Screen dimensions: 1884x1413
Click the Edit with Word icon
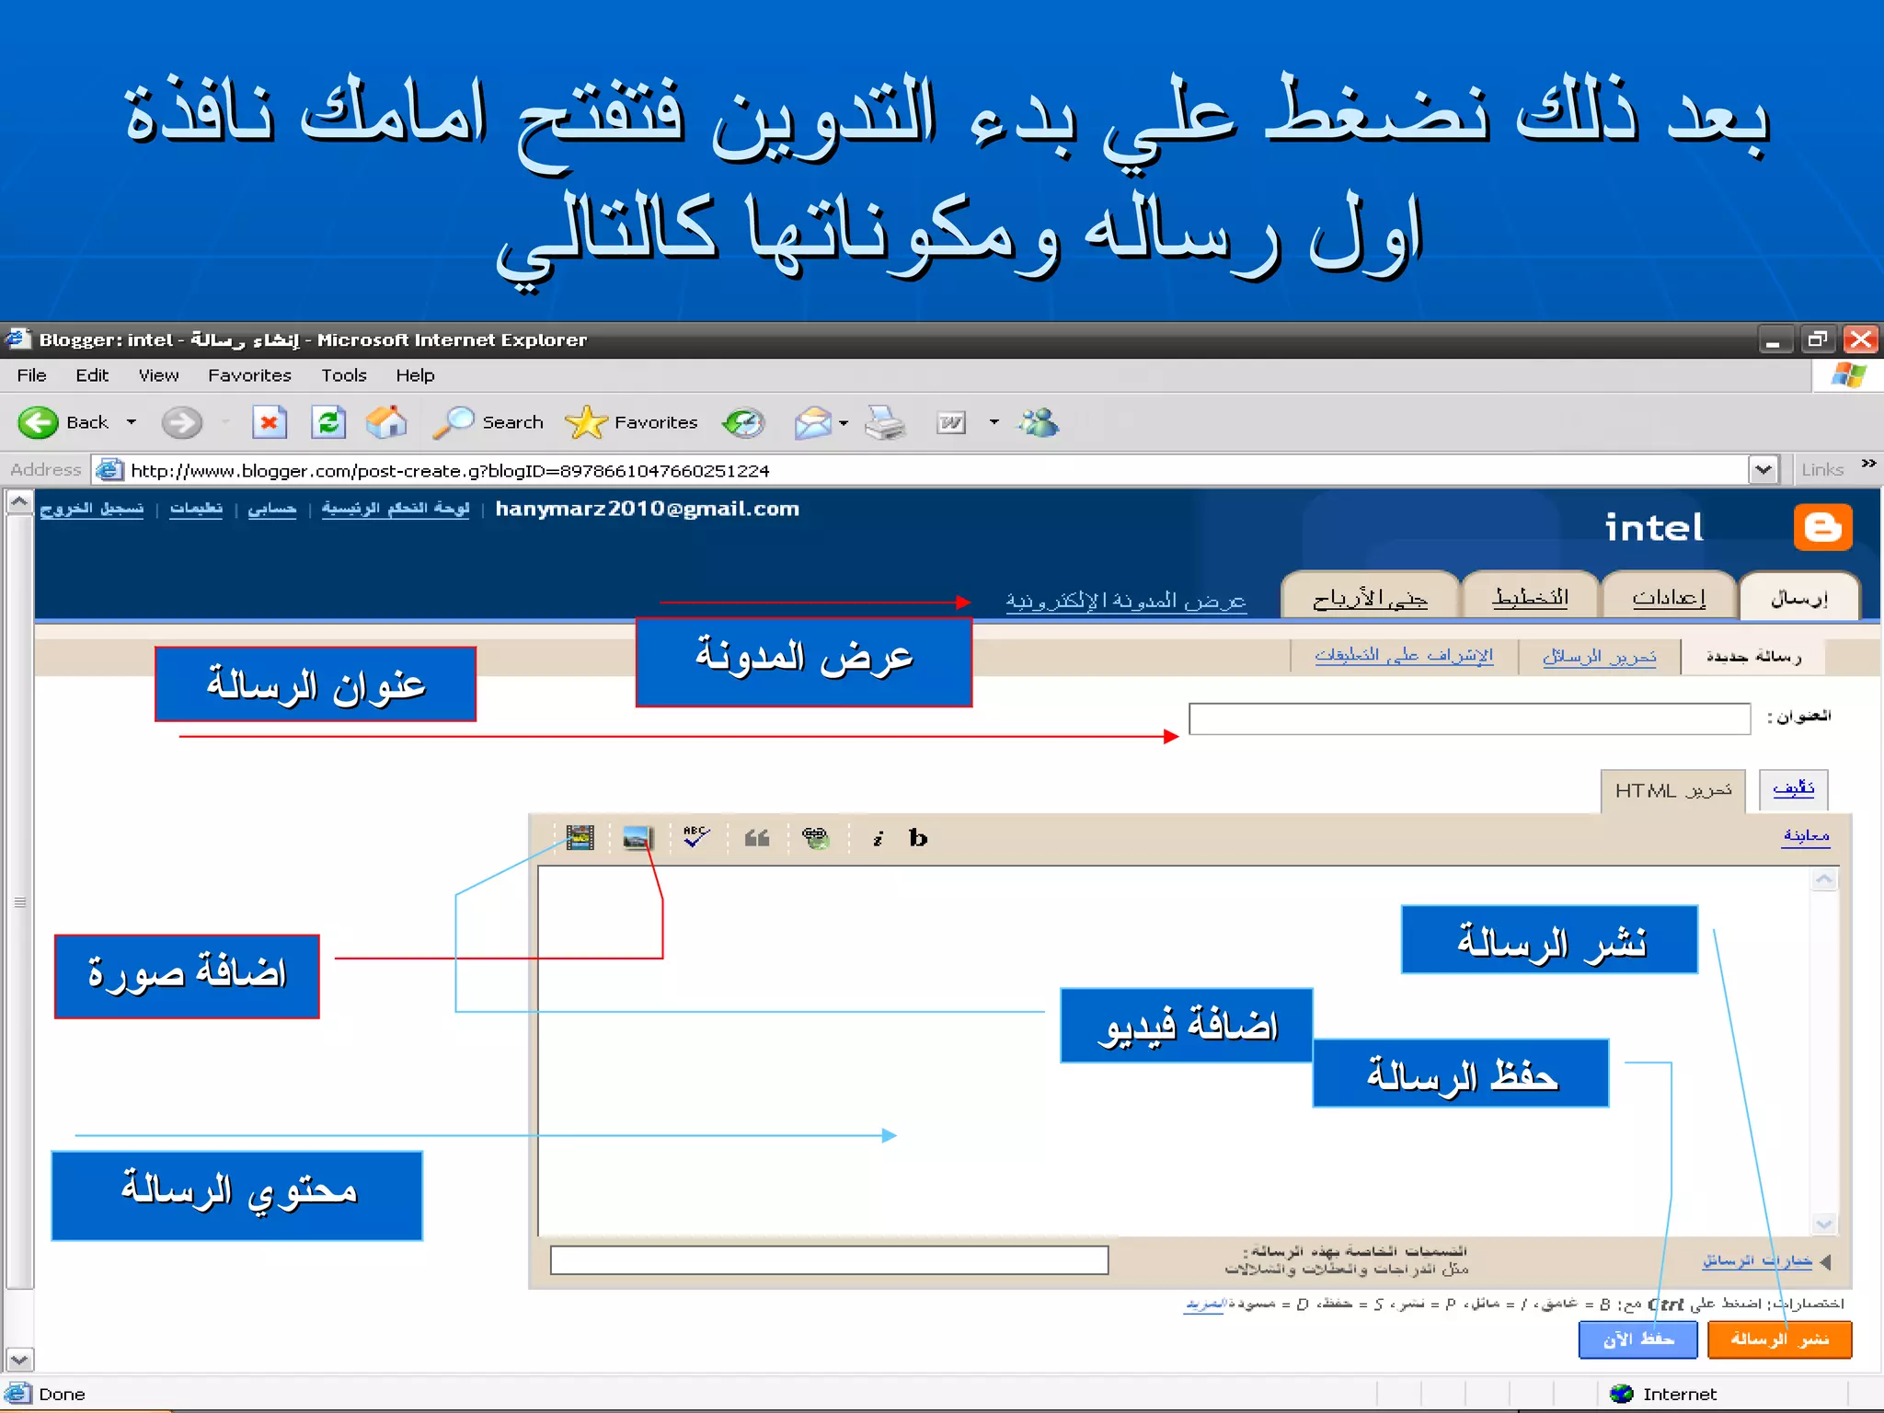point(951,422)
